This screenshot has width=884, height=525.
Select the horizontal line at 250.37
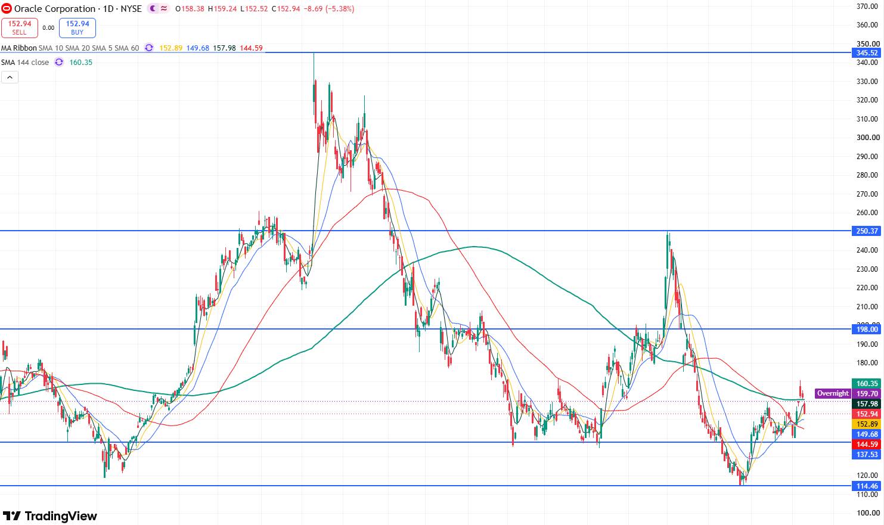427,231
